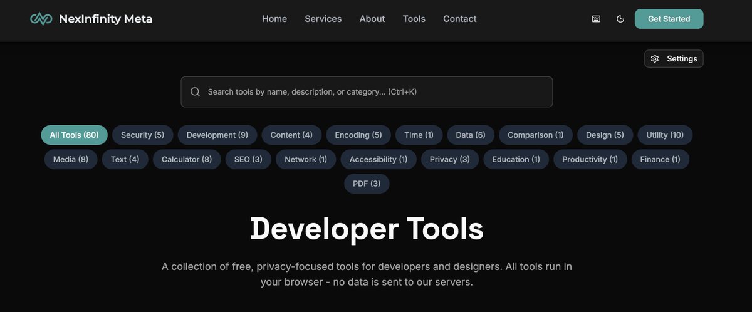Open the Contact navigation link

click(460, 19)
